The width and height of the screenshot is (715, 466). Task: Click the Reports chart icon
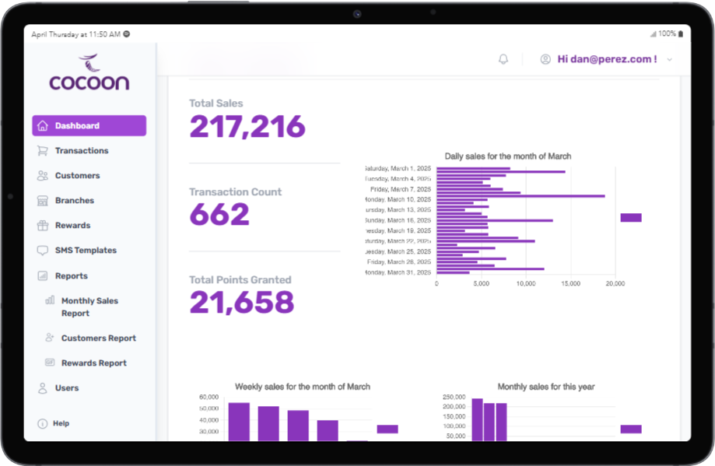tap(43, 276)
